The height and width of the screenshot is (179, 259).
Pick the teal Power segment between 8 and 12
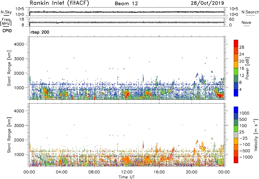[x=236, y=79]
